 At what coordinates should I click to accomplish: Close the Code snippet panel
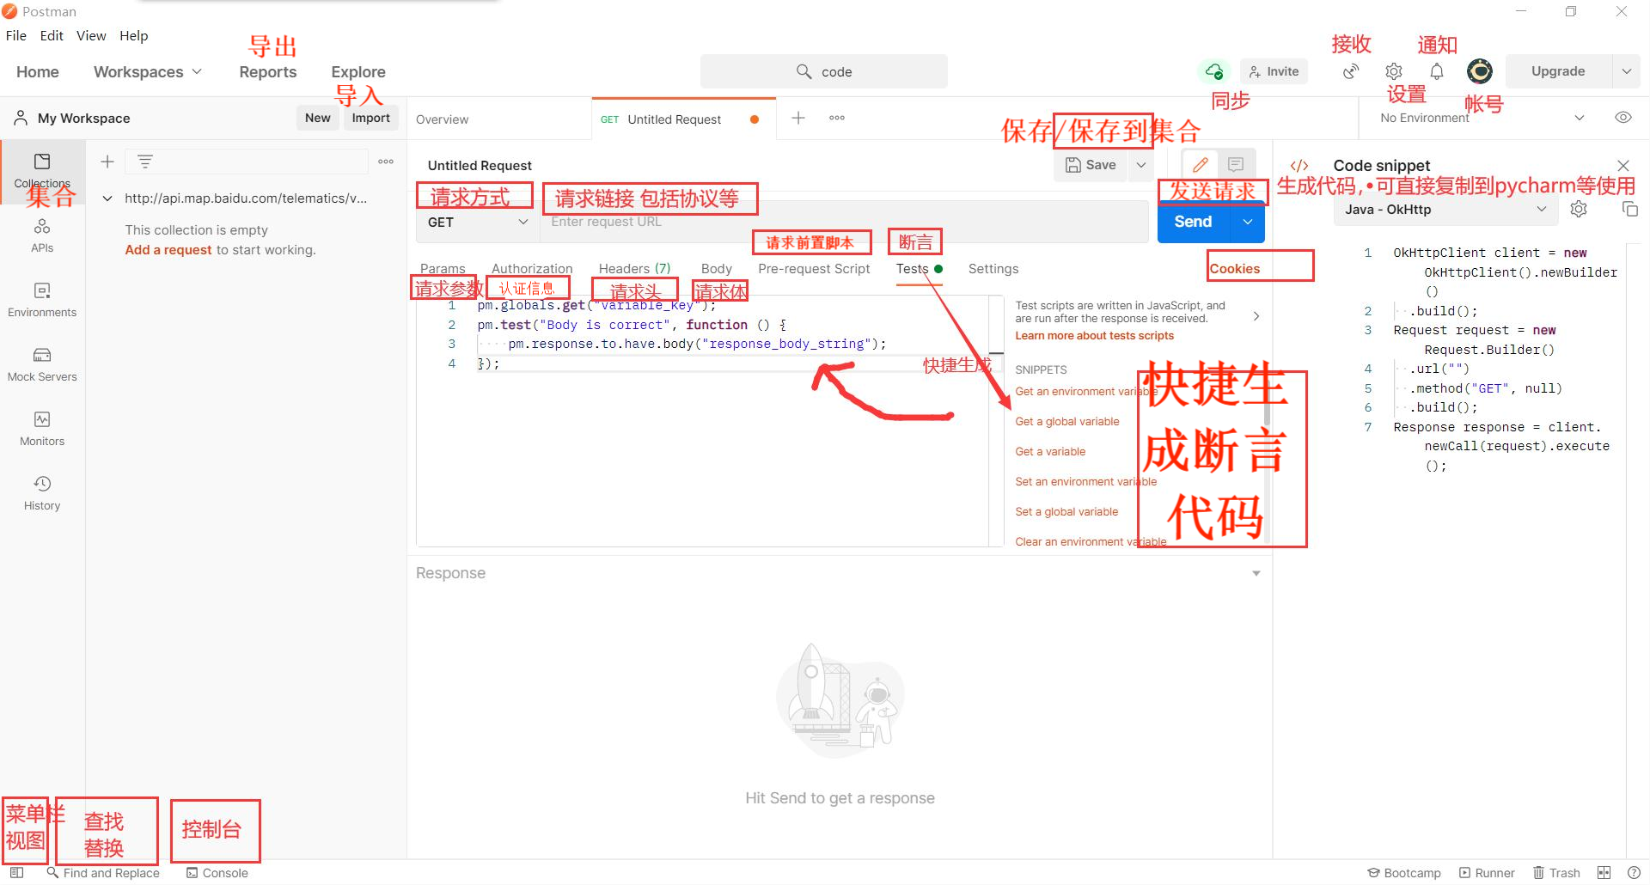(1623, 165)
